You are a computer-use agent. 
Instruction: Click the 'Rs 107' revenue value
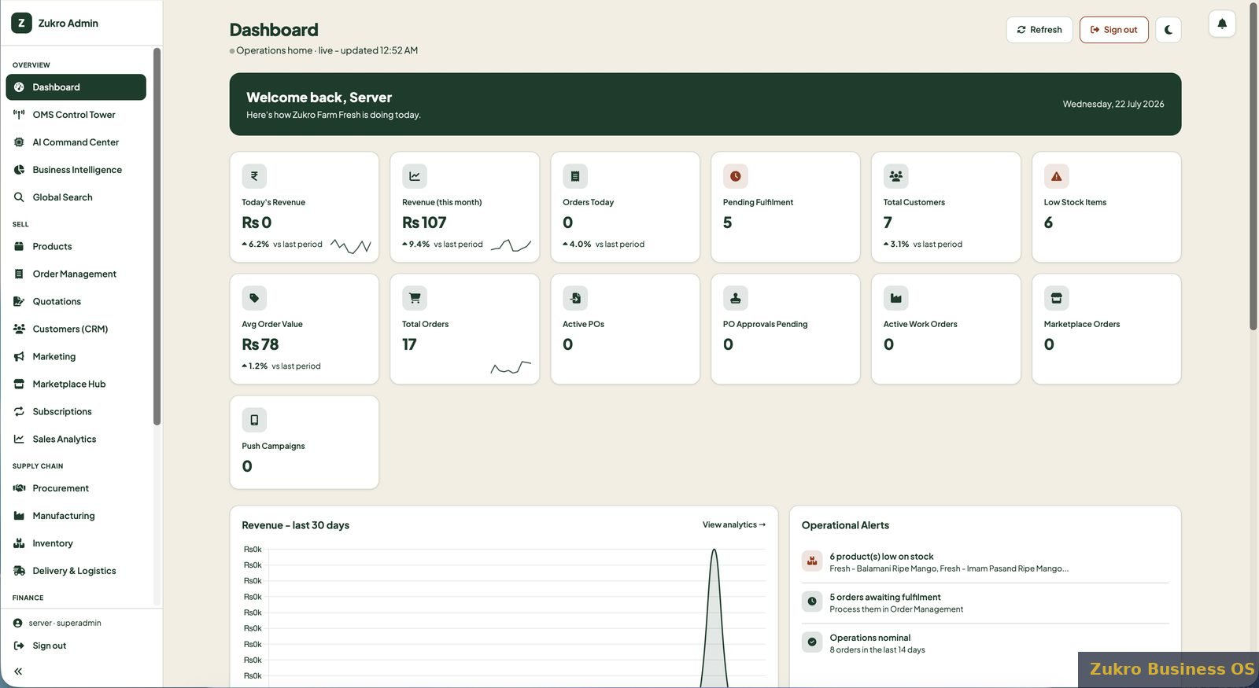[424, 223]
